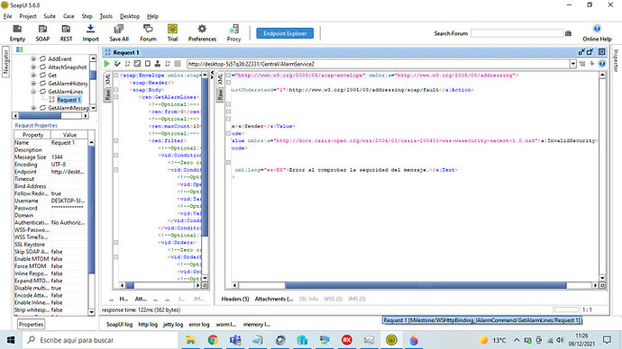Click the Proxy toolbar icon
Viewport: 622px width, 349px height.
tap(233, 33)
